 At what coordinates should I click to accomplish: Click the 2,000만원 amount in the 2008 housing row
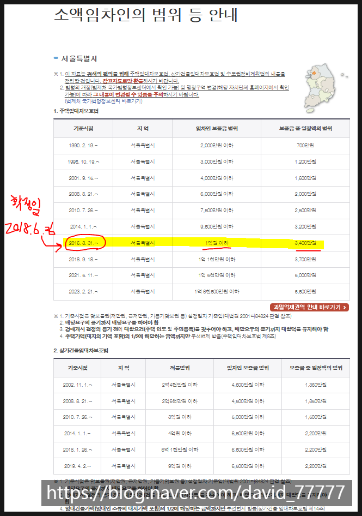tap(305, 194)
